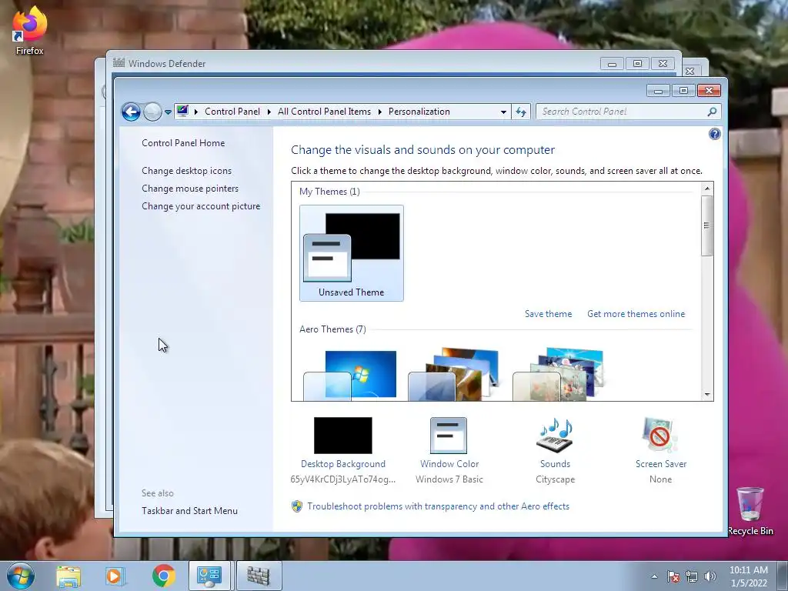Click the My Themes (1) group header
The height and width of the screenshot is (591, 788).
(329, 192)
